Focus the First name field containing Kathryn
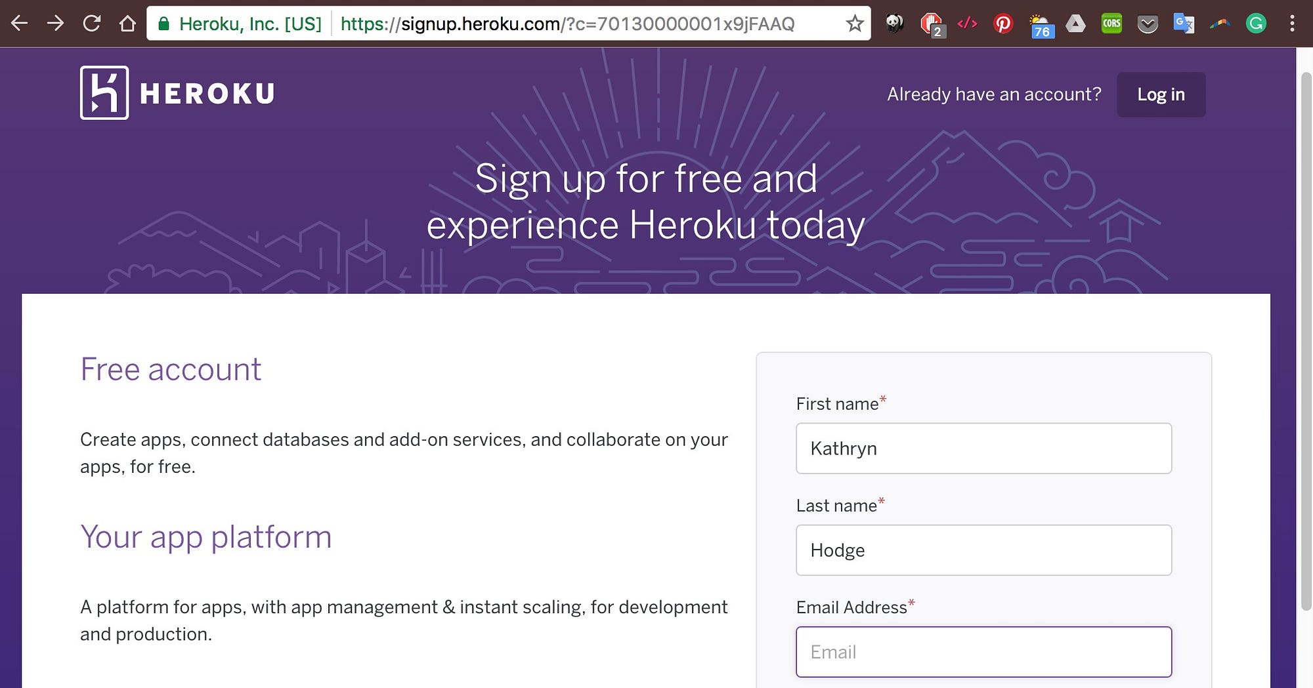Screen dimensions: 1313x688 pos(983,448)
